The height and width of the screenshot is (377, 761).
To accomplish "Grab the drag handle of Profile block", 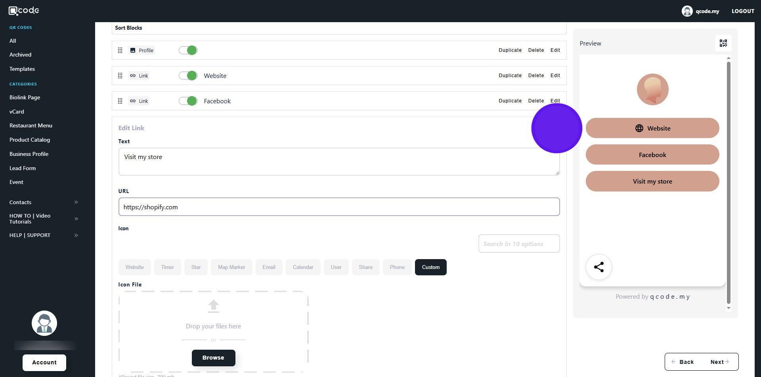I will [x=120, y=50].
